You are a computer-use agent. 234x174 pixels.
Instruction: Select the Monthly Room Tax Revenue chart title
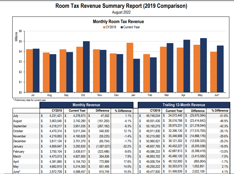pyautogui.click(x=118, y=22)
